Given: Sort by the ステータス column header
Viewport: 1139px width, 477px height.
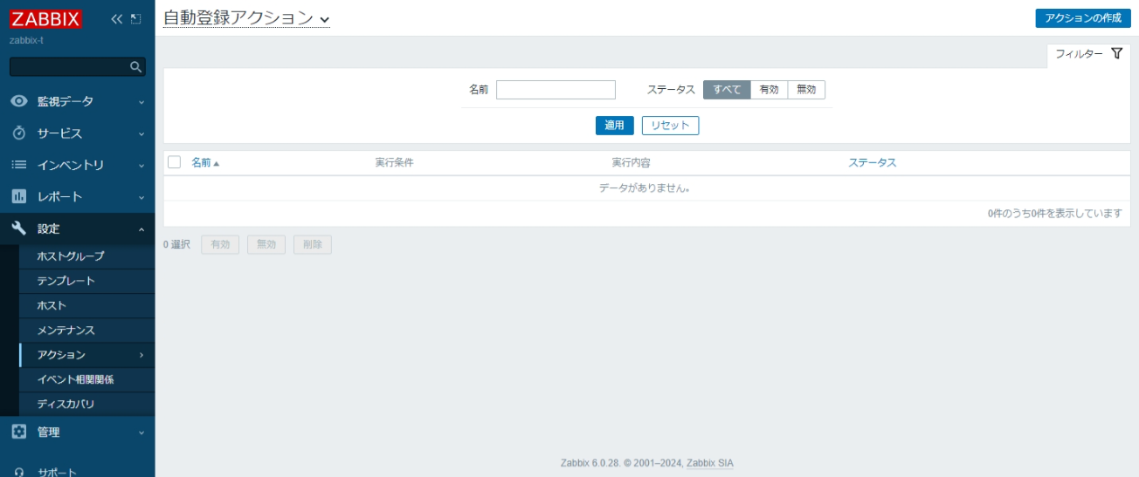Looking at the screenshot, I should [872, 163].
